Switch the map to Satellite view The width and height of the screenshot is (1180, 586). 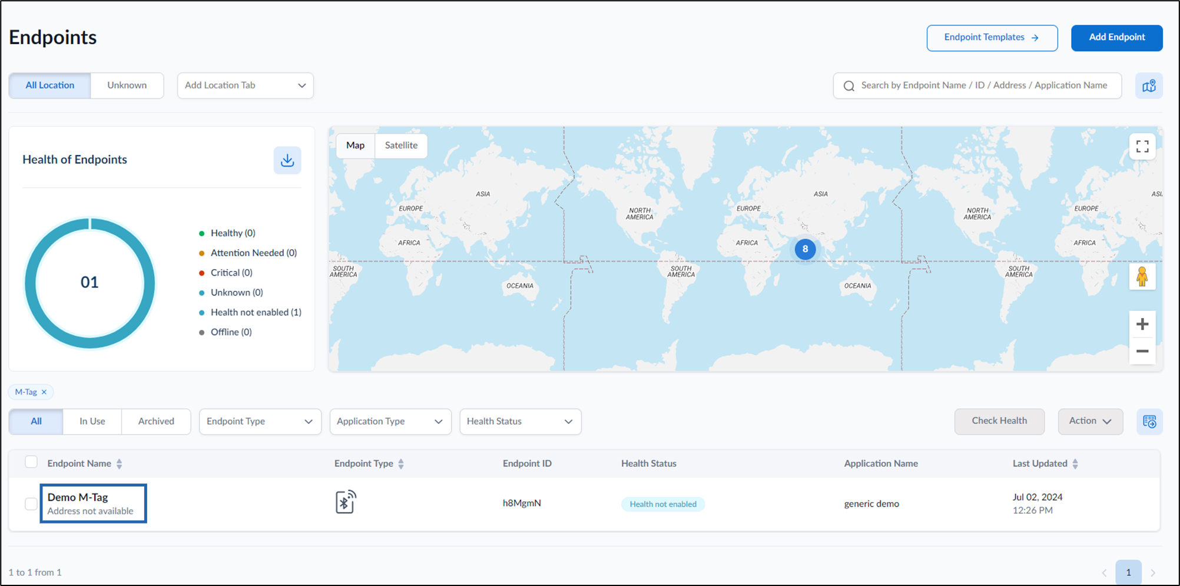(x=401, y=145)
